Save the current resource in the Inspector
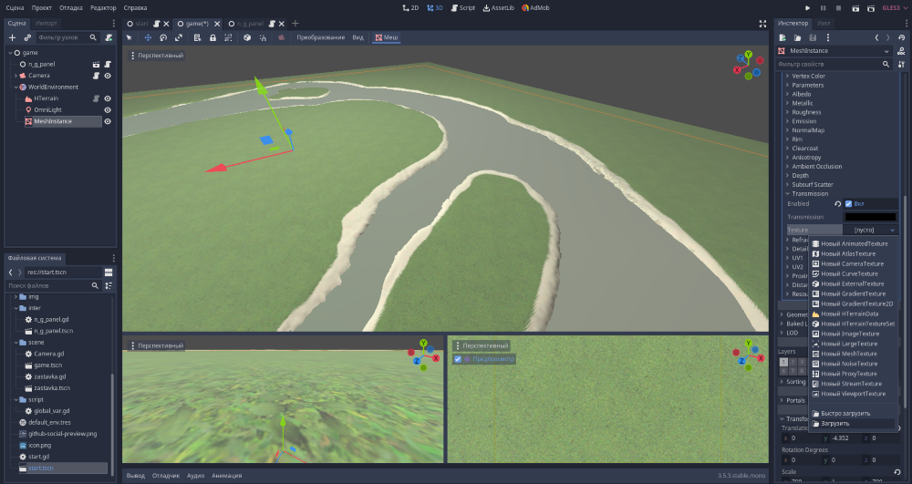Image resolution: width=912 pixels, height=484 pixels. tap(813, 37)
